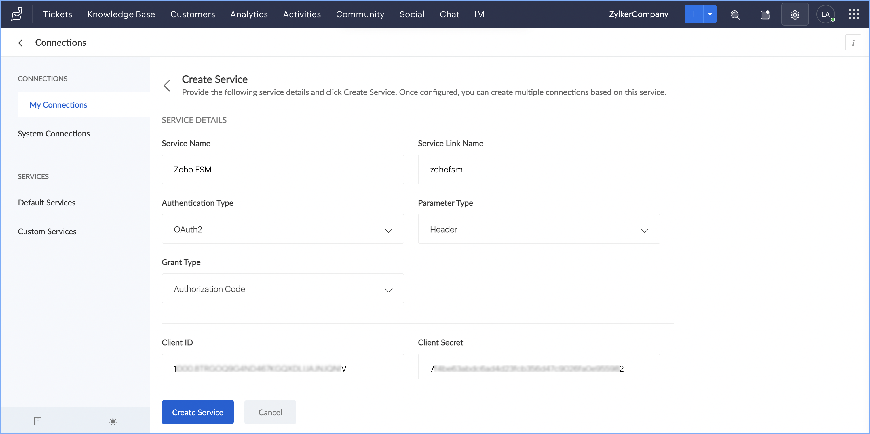
Task: Open the setup gear icon
Action: point(795,14)
